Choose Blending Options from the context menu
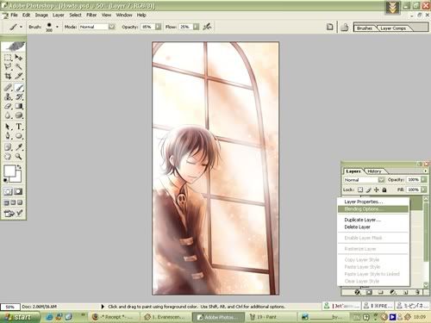 pyautogui.click(x=373, y=209)
